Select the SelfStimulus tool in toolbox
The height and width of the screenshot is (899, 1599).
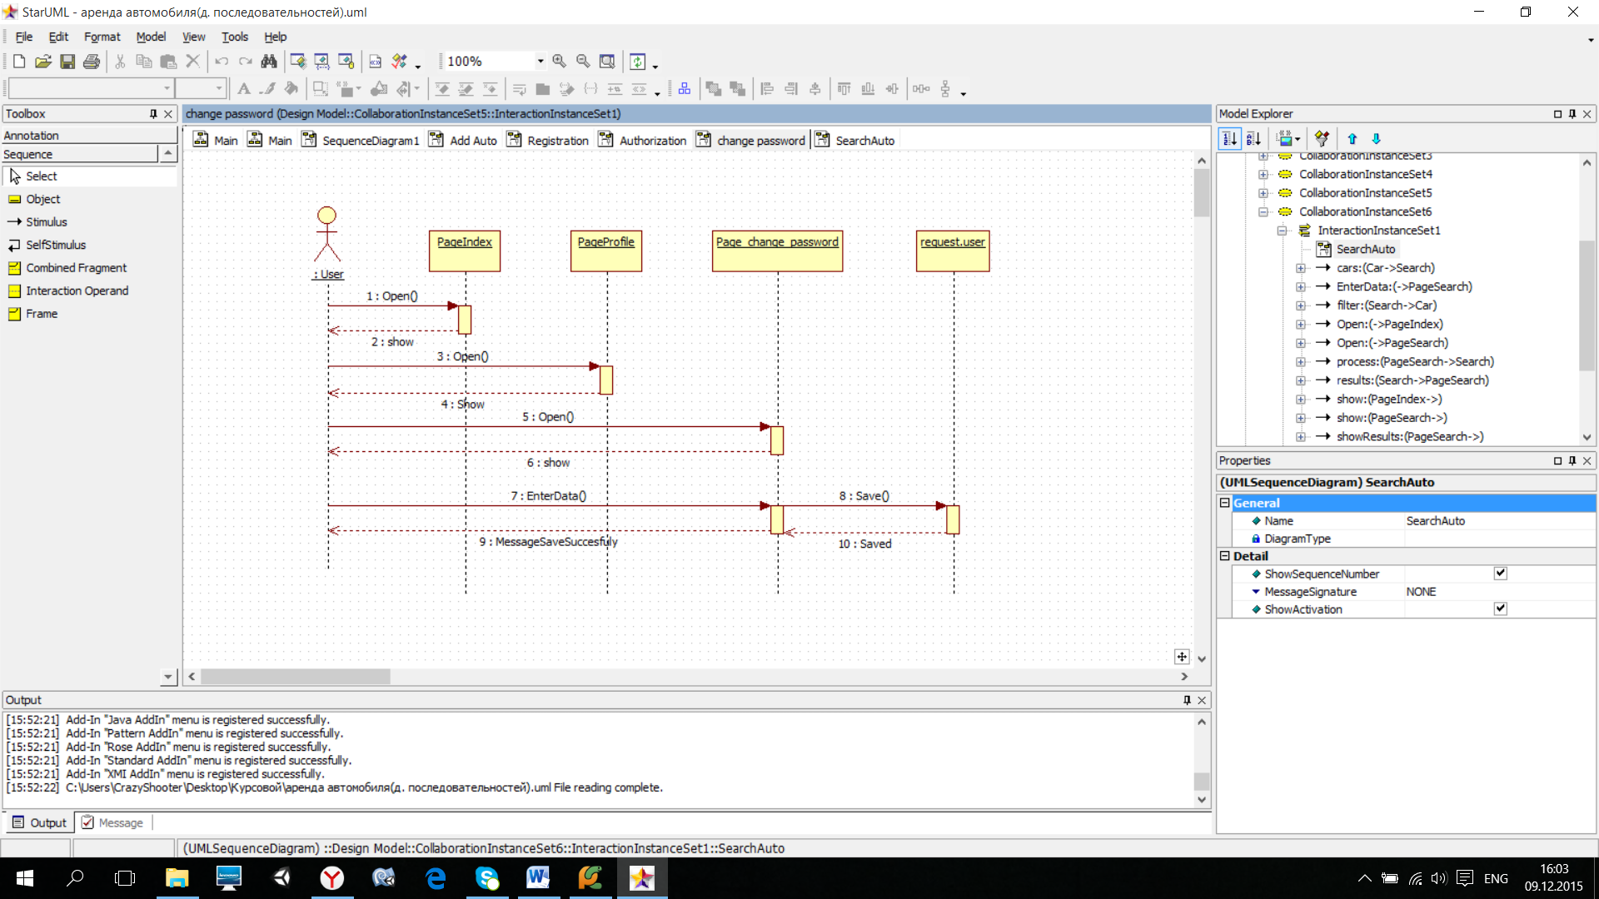[x=55, y=244]
